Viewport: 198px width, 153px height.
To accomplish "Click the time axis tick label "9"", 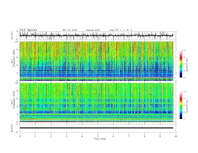I will click(160, 136).
